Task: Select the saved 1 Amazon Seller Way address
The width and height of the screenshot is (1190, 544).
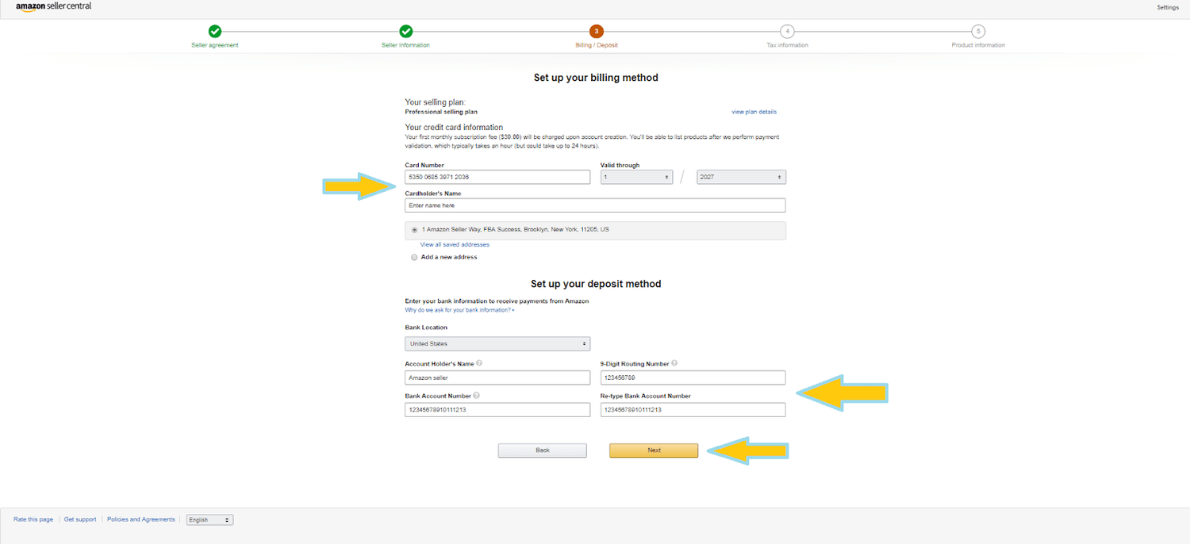Action: (414, 229)
